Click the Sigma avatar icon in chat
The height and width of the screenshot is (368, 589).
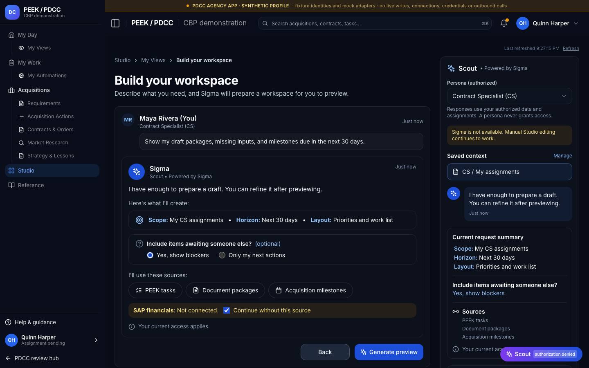pyautogui.click(x=137, y=172)
